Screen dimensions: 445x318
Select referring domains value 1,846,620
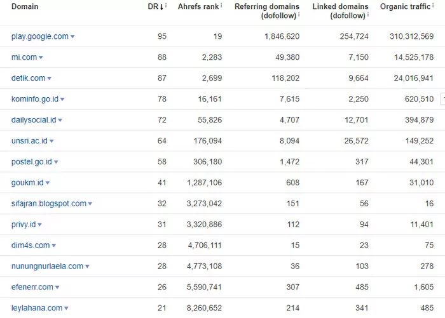point(282,36)
